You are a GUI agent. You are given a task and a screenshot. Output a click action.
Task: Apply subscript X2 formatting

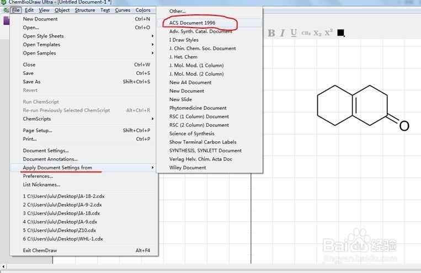click(317, 33)
